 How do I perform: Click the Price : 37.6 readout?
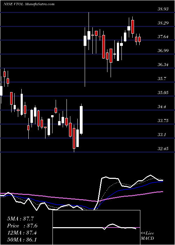[22, 225]
